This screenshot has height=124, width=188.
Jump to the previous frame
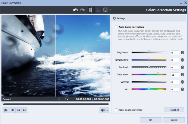(x=19, y=110)
